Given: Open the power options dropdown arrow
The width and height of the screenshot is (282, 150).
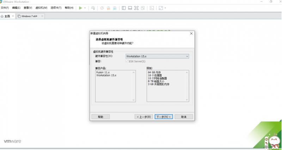Looking at the screenshot, I should [x=85, y=8].
